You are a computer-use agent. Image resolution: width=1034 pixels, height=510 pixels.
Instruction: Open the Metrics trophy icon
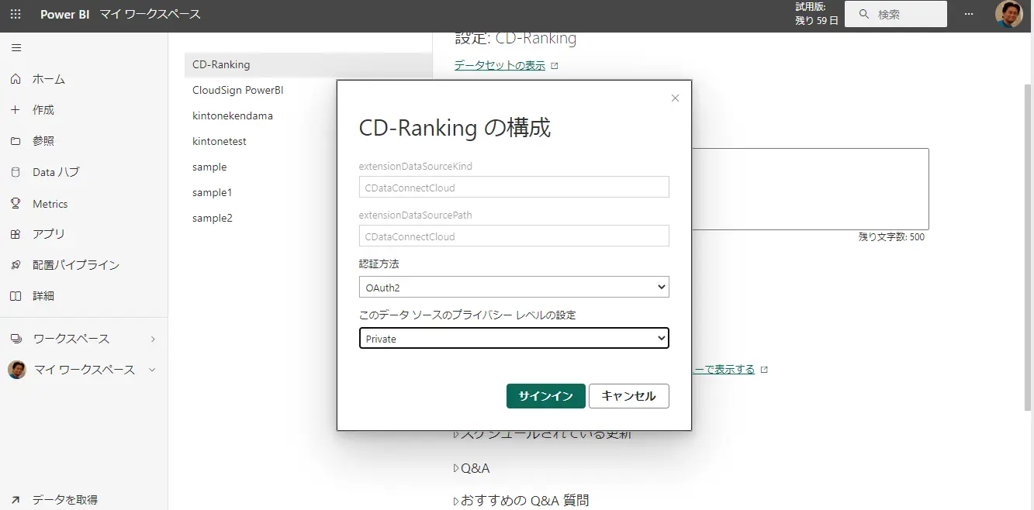coord(16,203)
